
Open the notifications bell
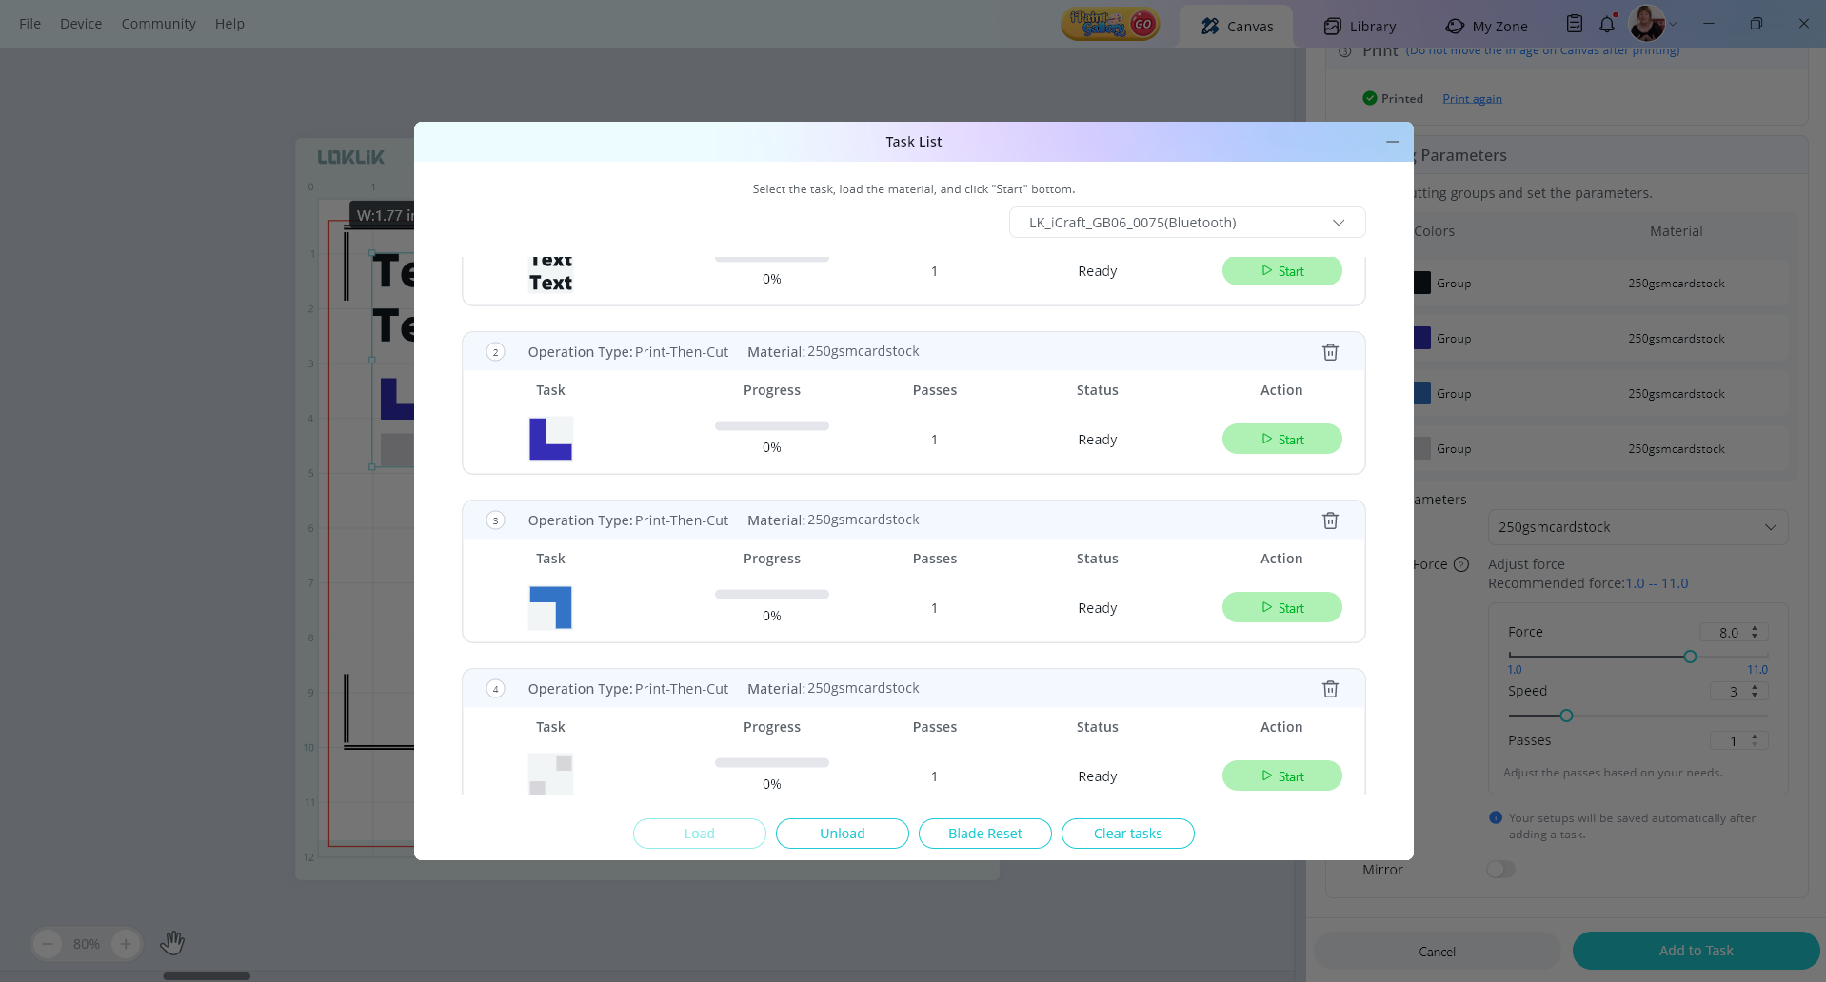[1607, 25]
